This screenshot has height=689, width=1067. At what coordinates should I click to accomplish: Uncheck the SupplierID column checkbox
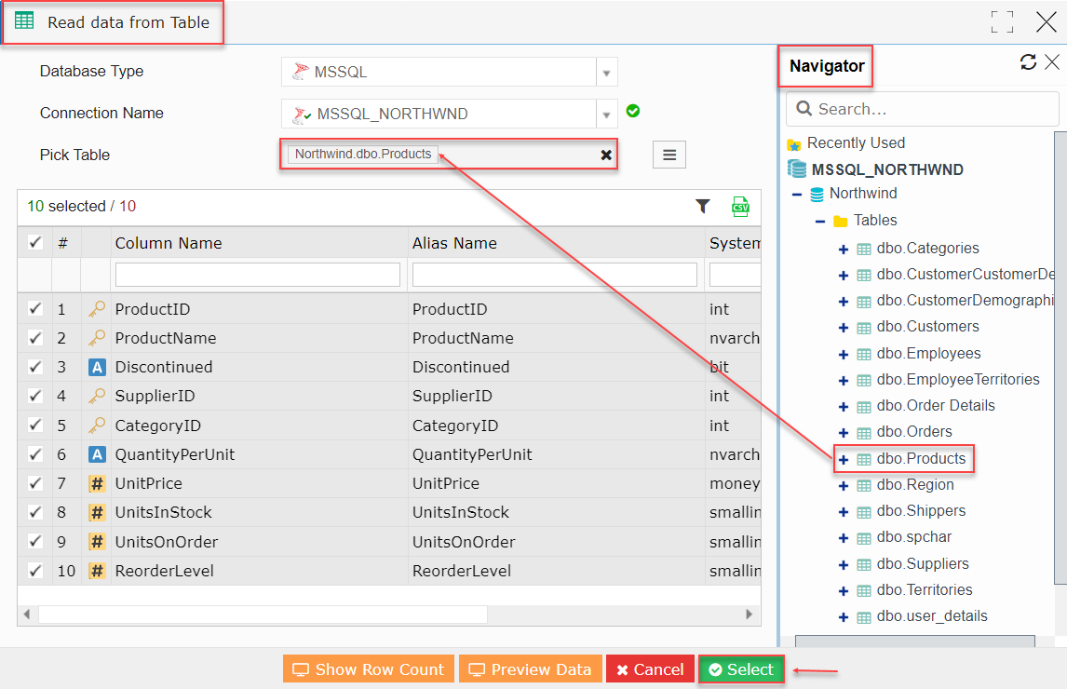pyautogui.click(x=34, y=396)
